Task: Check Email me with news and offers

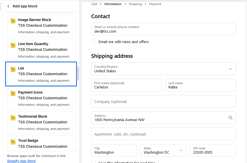Action: click(x=94, y=42)
